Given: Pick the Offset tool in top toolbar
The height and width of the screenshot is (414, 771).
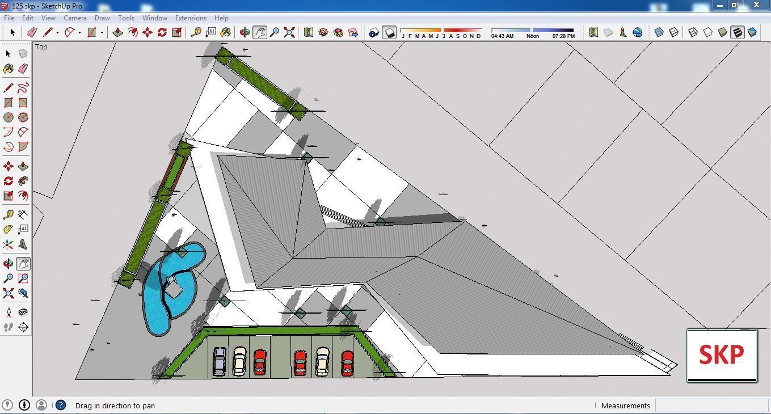Looking at the screenshot, I should (x=133, y=32).
